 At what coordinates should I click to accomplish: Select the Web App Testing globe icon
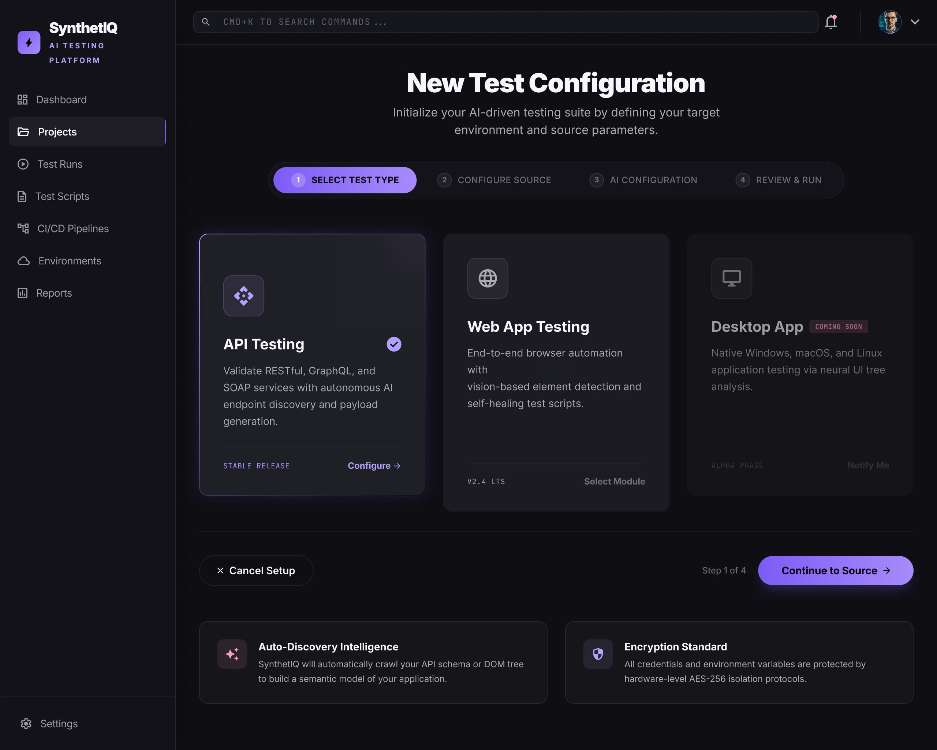click(487, 278)
